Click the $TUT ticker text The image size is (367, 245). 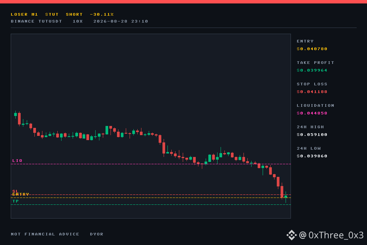click(x=52, y=14)
